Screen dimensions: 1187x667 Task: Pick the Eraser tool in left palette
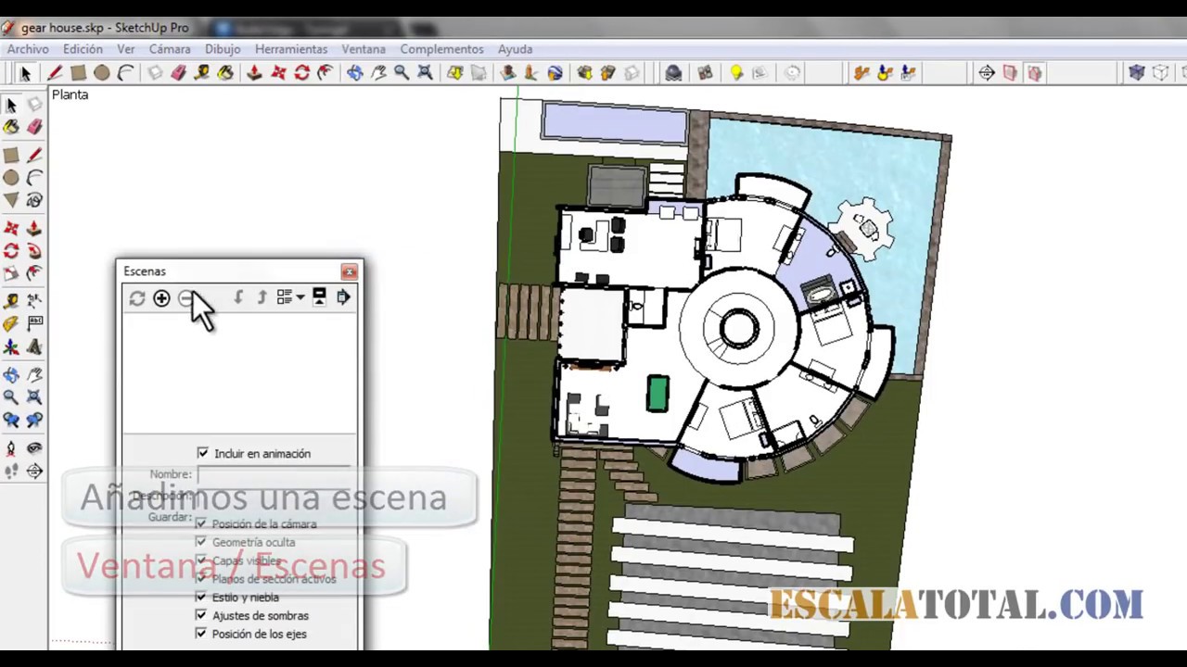(34, 128)
